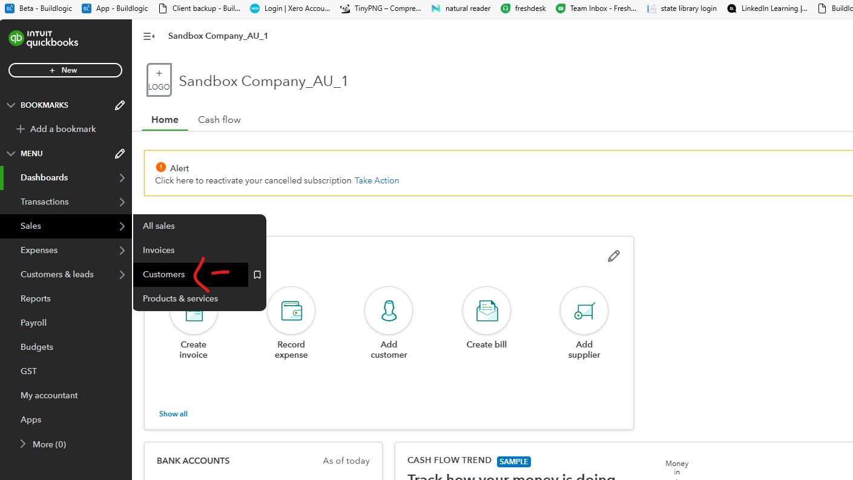Screen dimensions: 853x480
Task: Switch to the Home tab
Action: click(165, 120)
